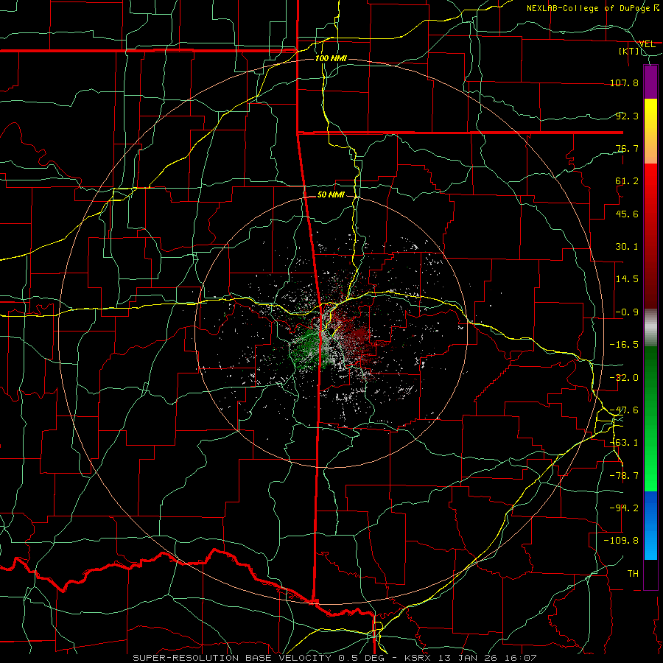The width and height of the screenshot is (663, 663).
Task: Click the -0.9 scale label
Action: click(x=627, y=312)
